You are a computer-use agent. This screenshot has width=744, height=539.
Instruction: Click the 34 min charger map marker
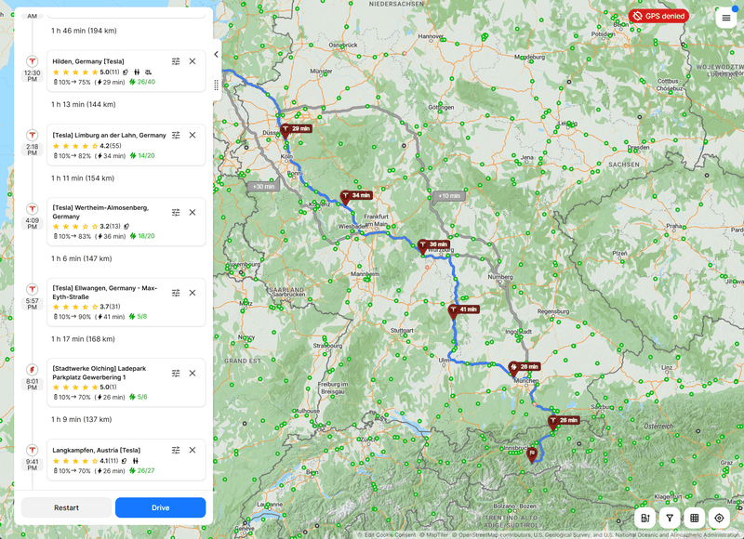coord(356,195)
